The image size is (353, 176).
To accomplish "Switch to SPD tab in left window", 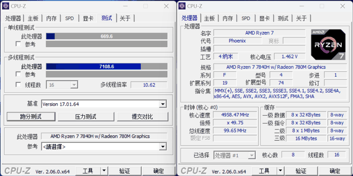I will pos(70,19).
